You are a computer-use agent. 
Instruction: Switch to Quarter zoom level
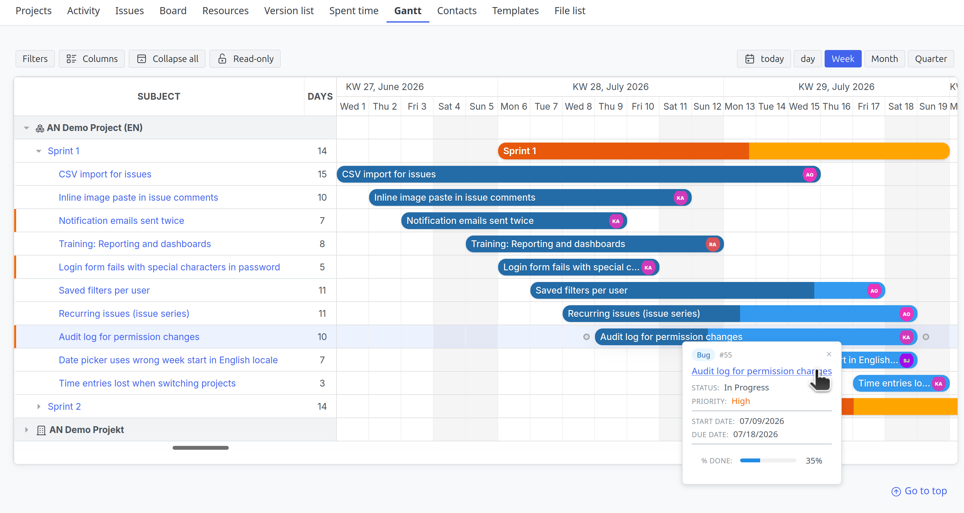[931, 59]
